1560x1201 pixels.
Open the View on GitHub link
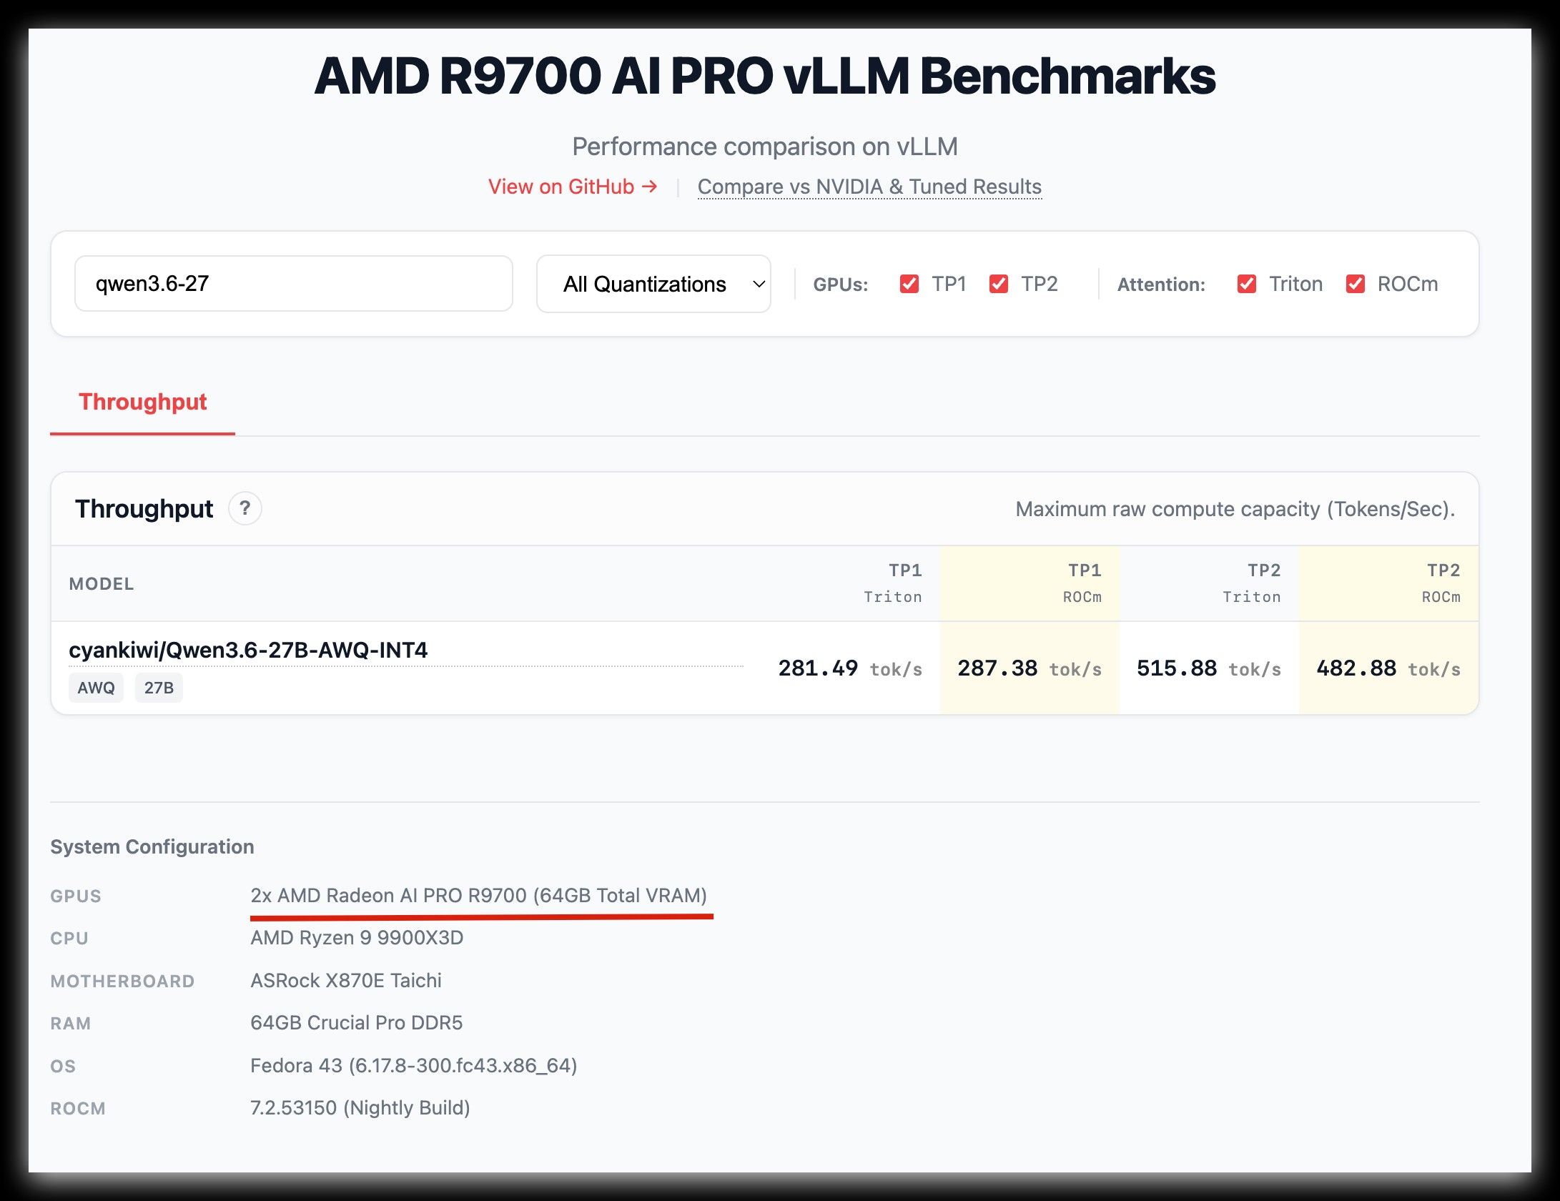(573, 187)
